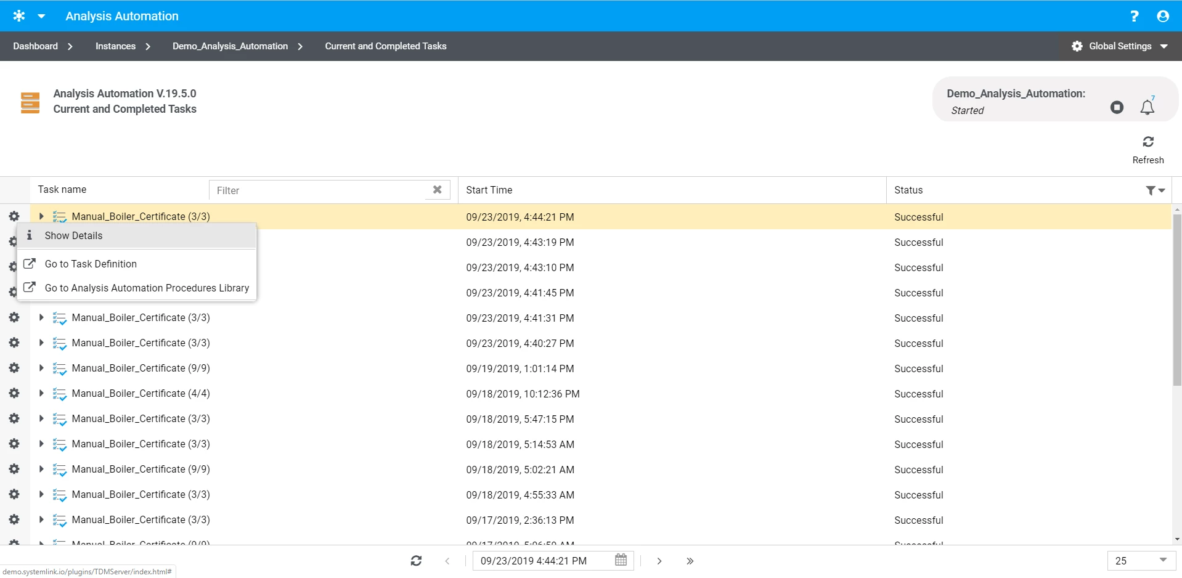The image size is (1182, 578).
Task: Click the bottom reload icon
Action: (416, 561)
